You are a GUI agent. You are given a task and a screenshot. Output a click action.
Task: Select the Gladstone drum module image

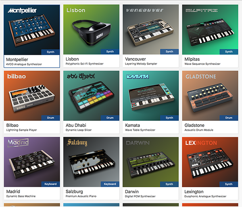pyautogui.click(x=210, y=96)
